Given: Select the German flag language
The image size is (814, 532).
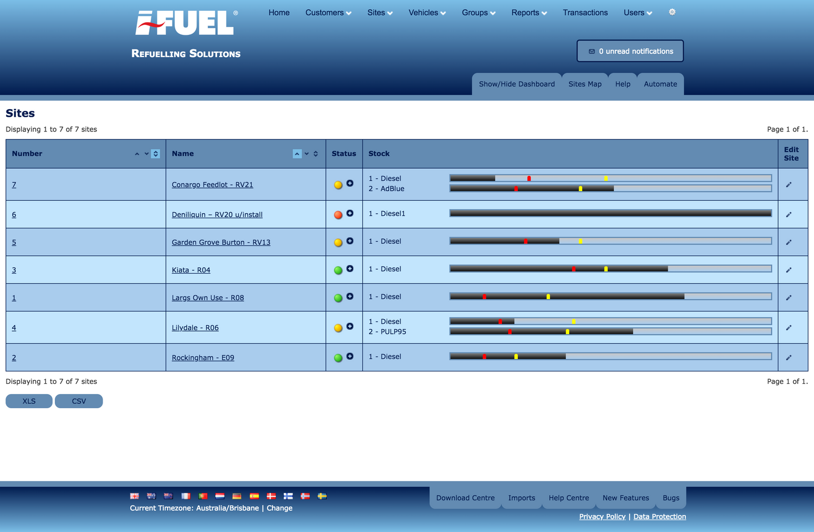Looking at the screenshot, I should coord(237,496).
